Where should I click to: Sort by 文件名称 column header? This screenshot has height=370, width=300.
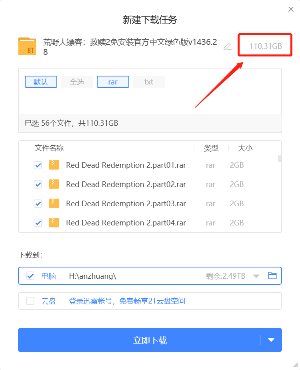tap(49, 148)
